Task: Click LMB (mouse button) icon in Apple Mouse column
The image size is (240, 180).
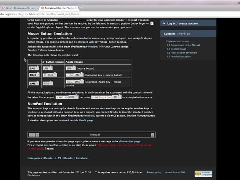Action: click(x=71, y=68)
